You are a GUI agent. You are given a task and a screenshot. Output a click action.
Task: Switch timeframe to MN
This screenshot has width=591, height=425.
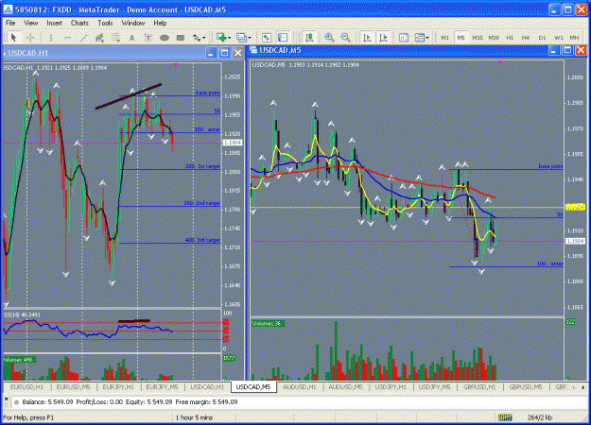[574, 38]
